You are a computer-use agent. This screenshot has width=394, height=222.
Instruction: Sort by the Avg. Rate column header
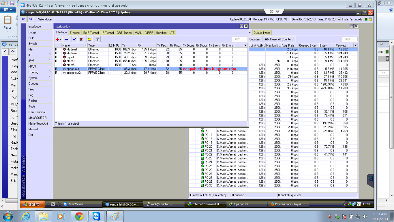tap(290, 45)
